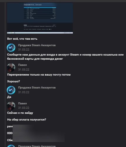This screenshot has height=147, width=126.
Task: Select the message 'Вот всё, что там есть'
Action: [x=22, y=39]
